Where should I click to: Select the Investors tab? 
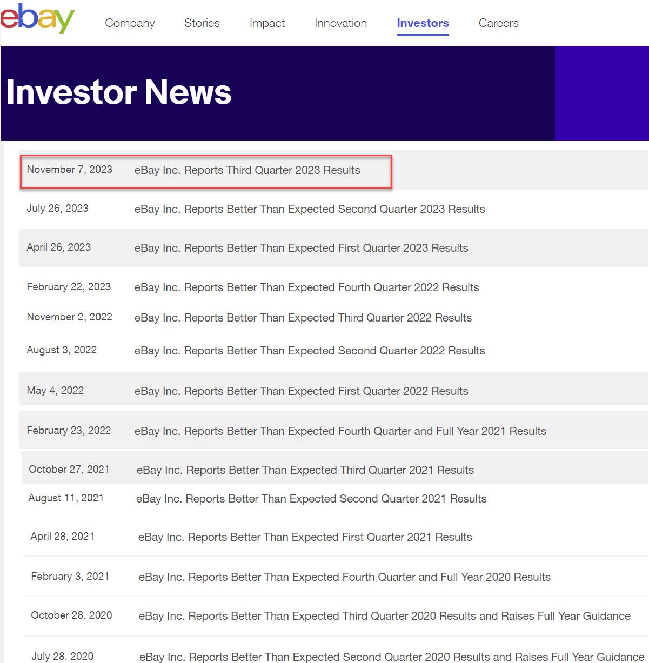[x=423, y=23]
